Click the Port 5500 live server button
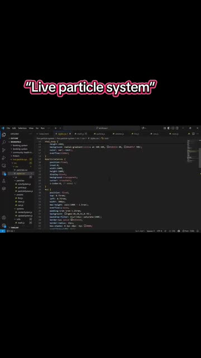 (x=189, y=231)
